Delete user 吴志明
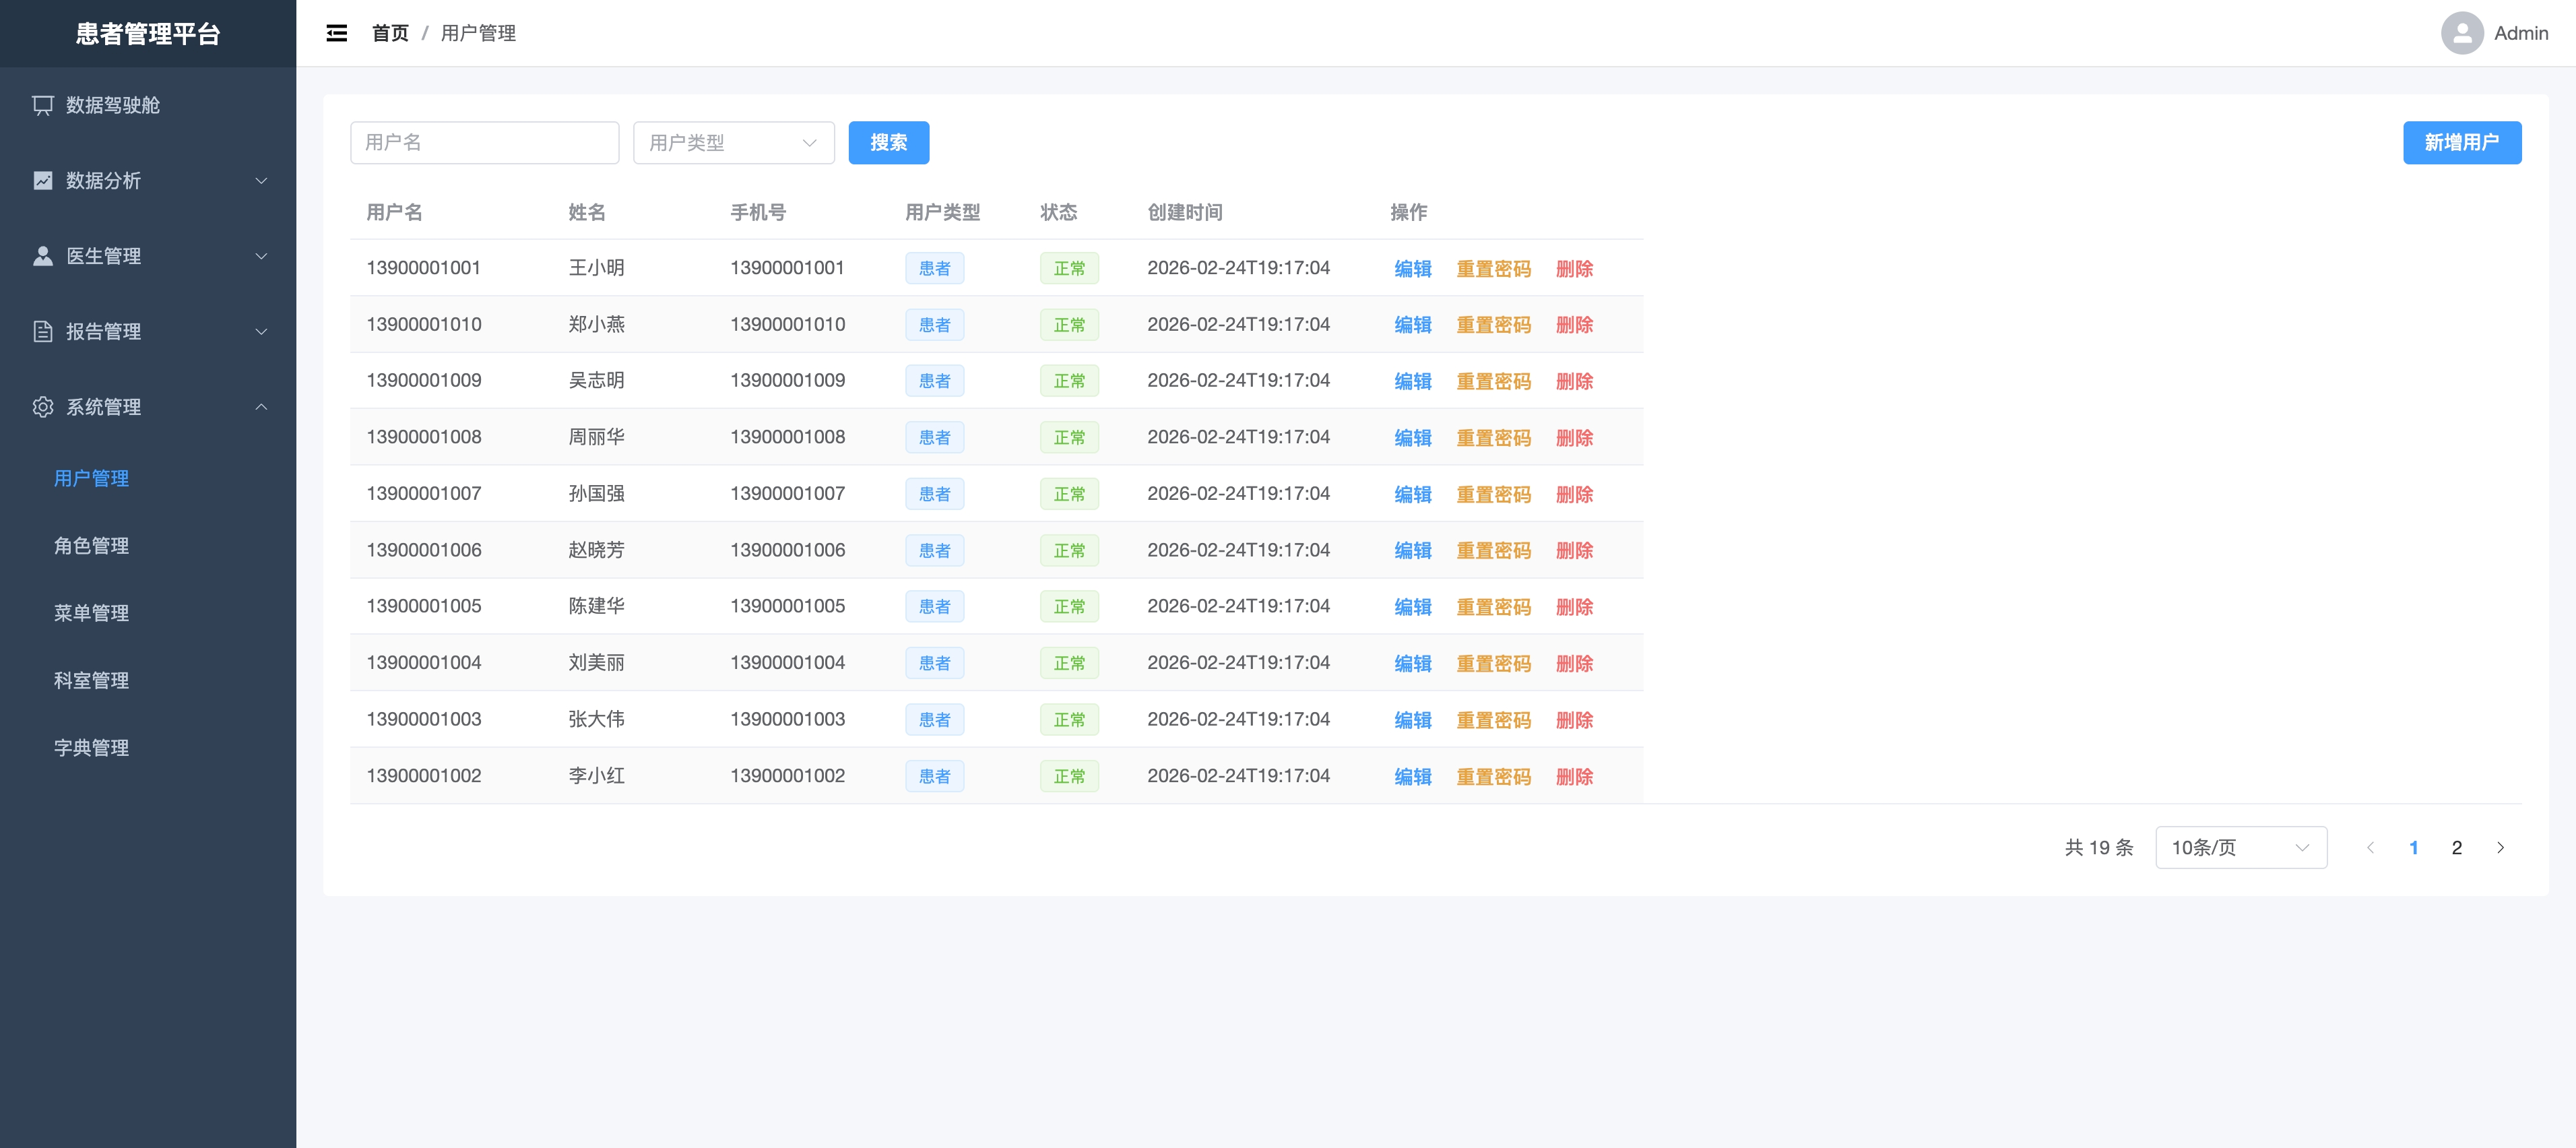This screenshot has width=2576, height=1148. (1574, 381)
